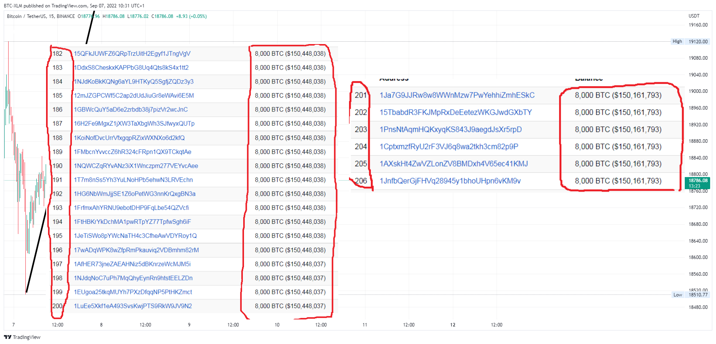This screenshot has height=344, width=716.
Task: Click the 19000.00 level on price axis
Action: pos(698,91)
